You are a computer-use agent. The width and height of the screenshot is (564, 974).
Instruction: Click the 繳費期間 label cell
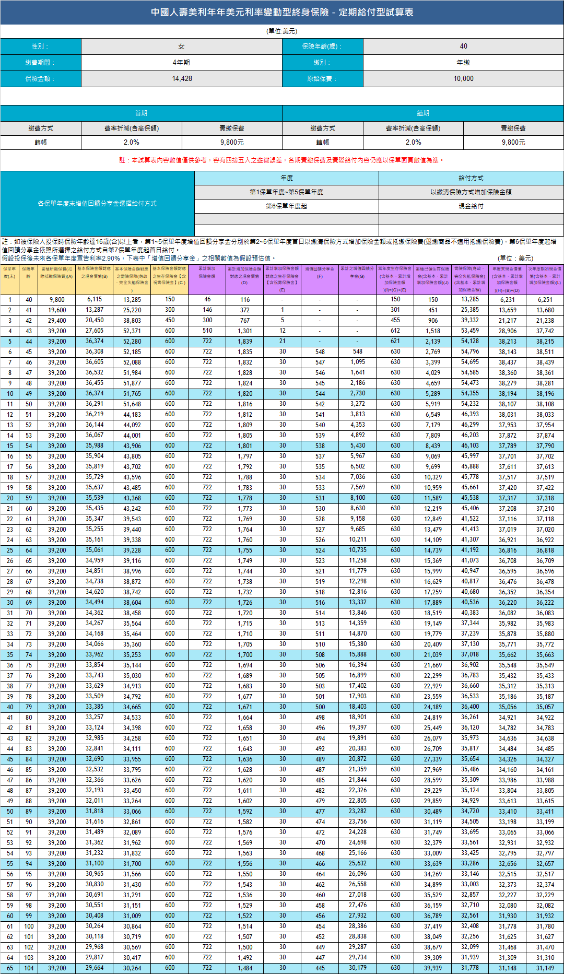click(41, 63)
